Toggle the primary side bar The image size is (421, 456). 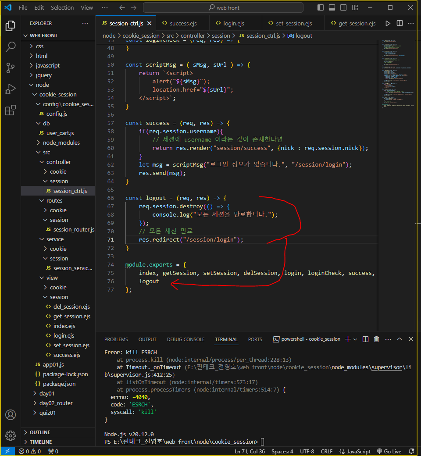tap(320, 7)
